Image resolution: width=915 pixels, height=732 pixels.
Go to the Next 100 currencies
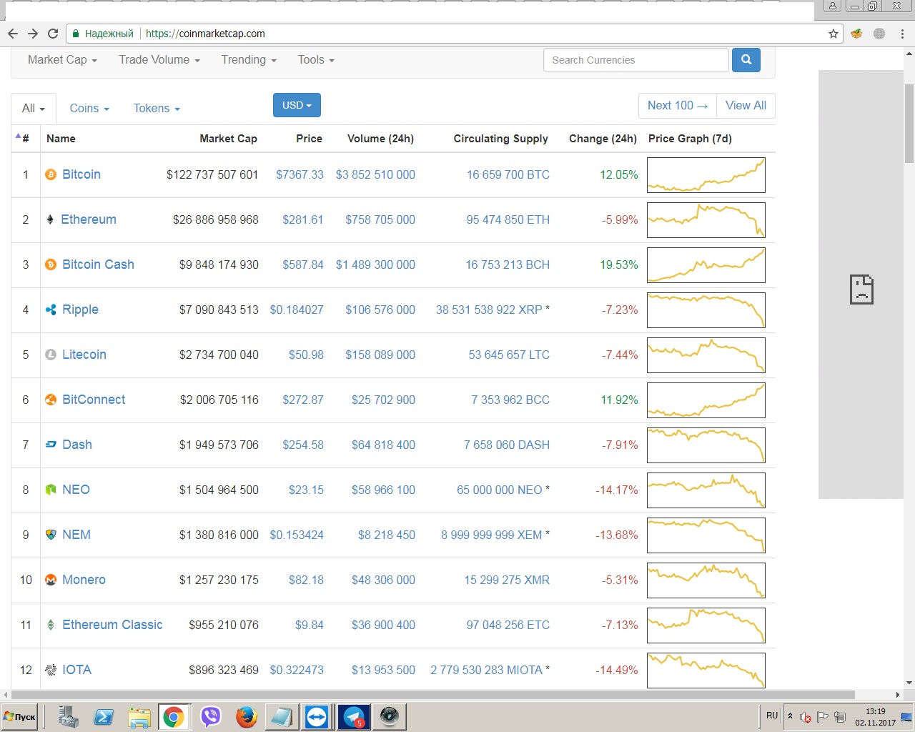(678, 106)
